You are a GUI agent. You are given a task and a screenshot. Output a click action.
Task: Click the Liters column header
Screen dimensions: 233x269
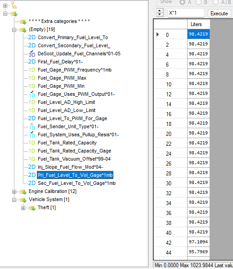point(198,24)
